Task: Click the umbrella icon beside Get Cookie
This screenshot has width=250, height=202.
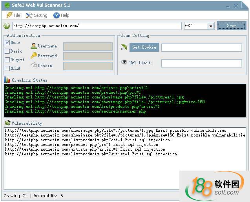Action: point(124,47)
